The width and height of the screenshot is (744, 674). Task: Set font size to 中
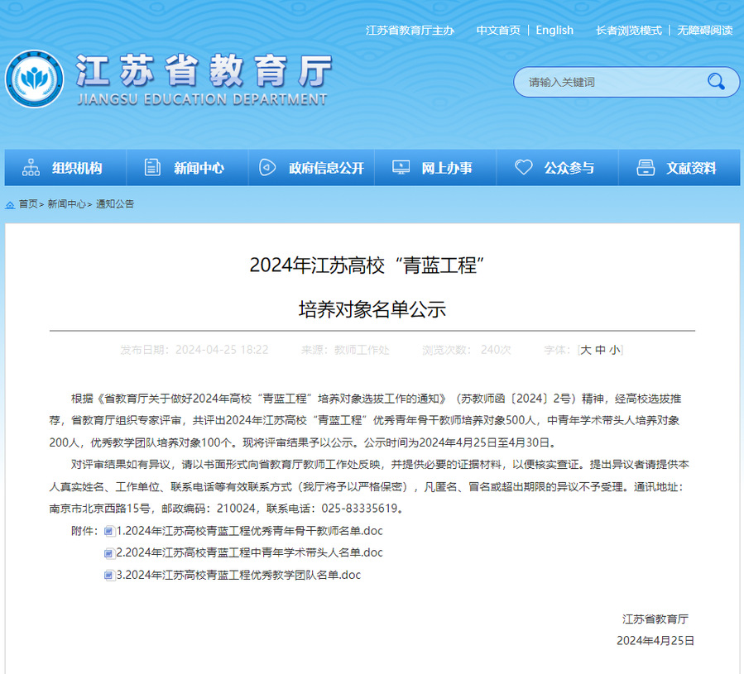[600, 350]
